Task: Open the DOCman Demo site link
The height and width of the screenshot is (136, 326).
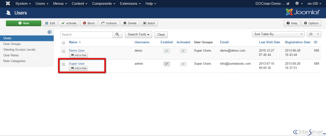Action: (x=273, y=3)
